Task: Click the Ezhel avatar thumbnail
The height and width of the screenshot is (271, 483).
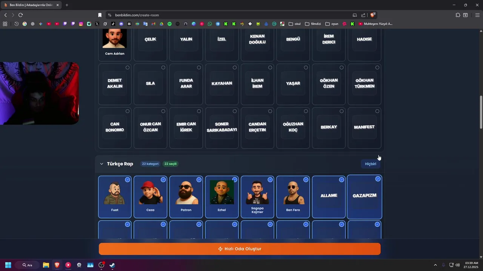Action: [222, 192]
